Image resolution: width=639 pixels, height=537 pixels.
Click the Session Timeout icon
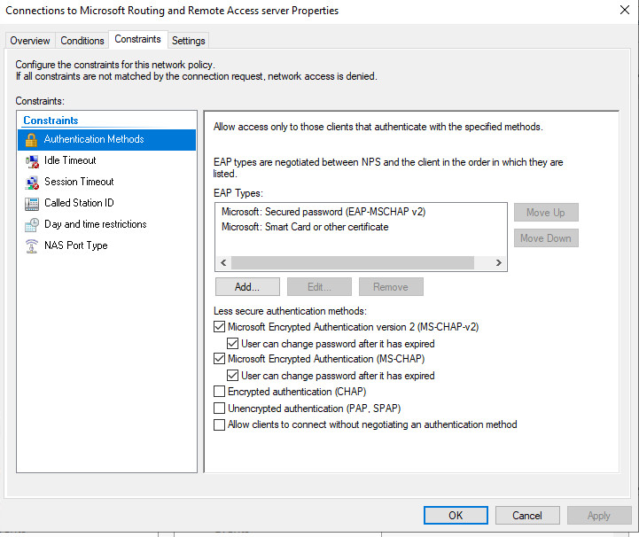31,182
